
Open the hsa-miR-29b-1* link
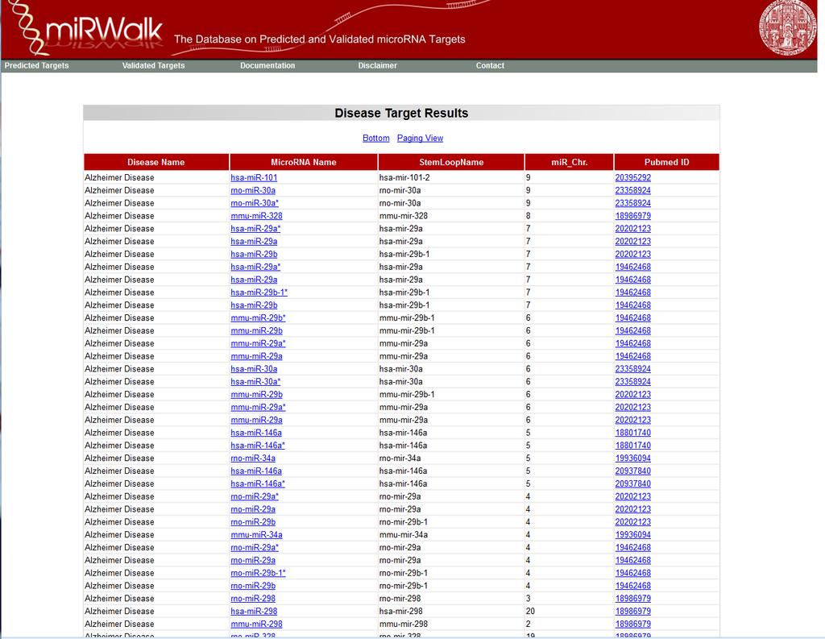[x=259, y=293]
